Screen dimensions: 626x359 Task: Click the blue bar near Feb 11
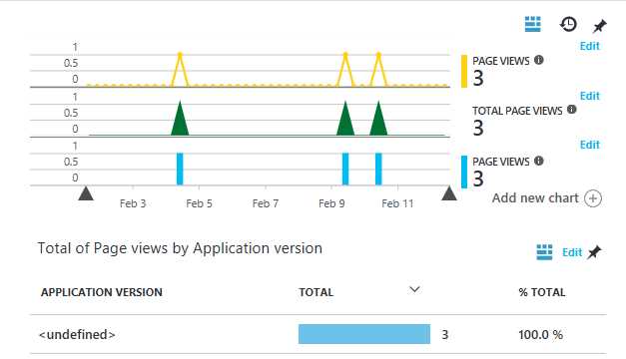click(378, 170)
